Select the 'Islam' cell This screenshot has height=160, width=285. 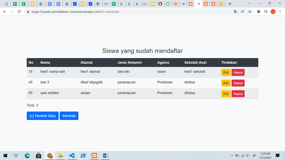coord(162,72)
